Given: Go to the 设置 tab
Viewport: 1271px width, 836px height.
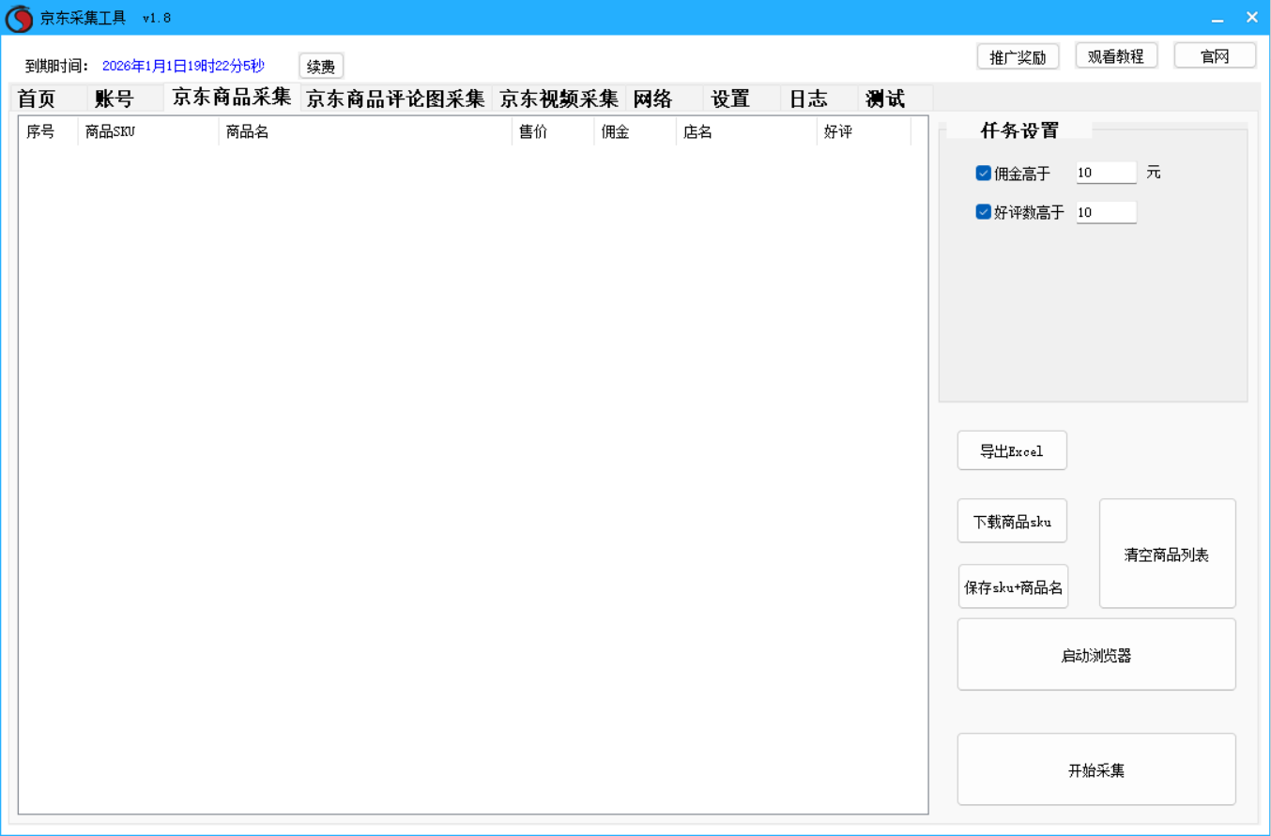Looking at the screenshot, I should [730, 99].
